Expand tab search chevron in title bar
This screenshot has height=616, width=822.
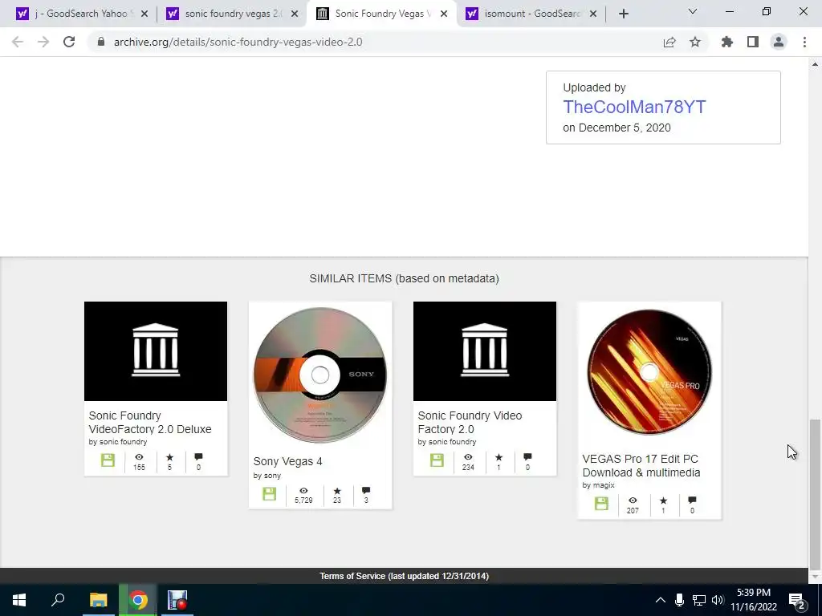[693, 11]
